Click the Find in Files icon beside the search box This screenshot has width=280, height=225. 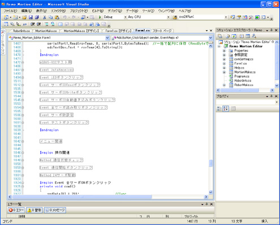[x=175, y=18]
